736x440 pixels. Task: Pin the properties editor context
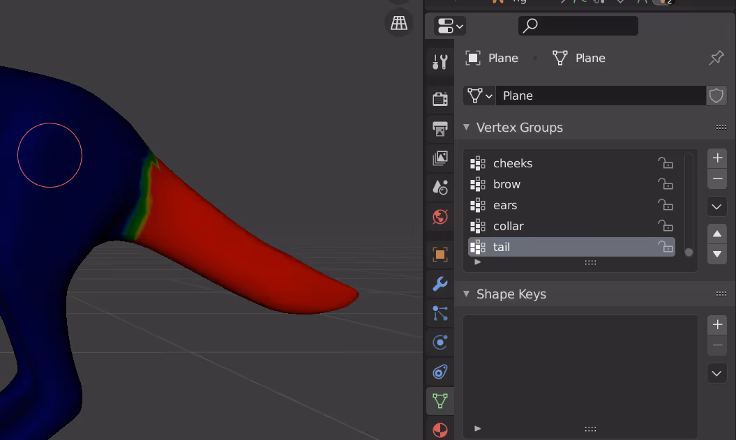tap(716, 58)
